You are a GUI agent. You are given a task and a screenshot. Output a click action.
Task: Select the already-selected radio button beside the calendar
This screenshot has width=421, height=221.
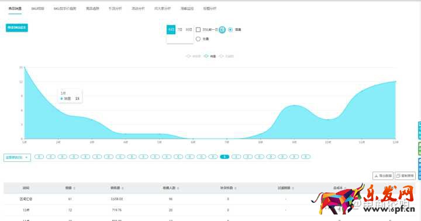(x=230, y=30)
